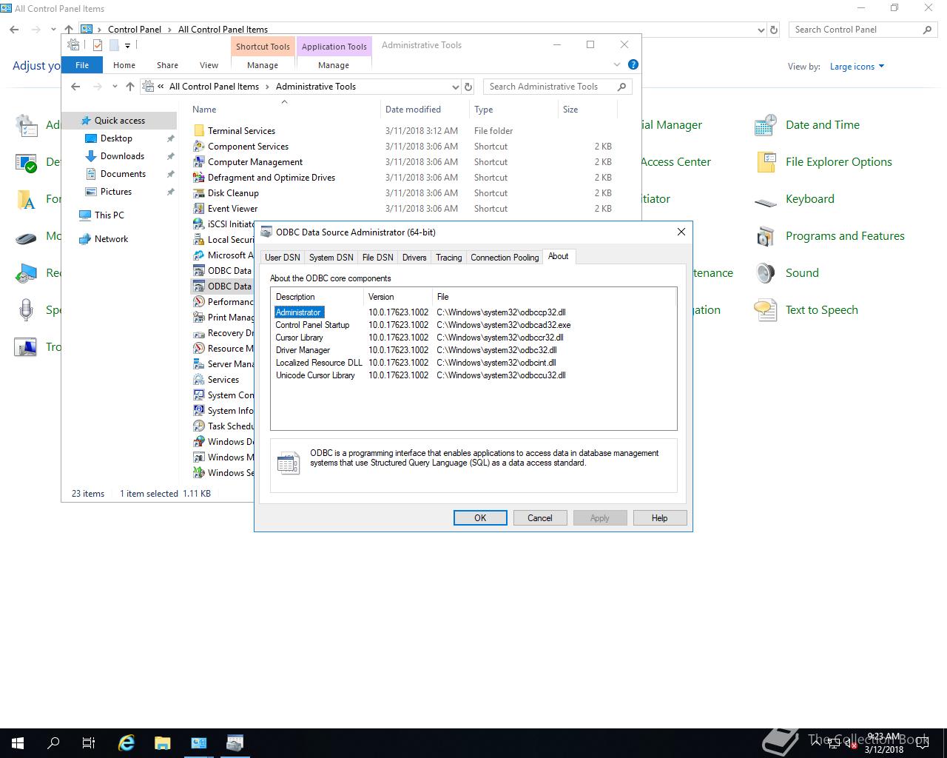Open the File ribbon tab

[x=82, y=65]
